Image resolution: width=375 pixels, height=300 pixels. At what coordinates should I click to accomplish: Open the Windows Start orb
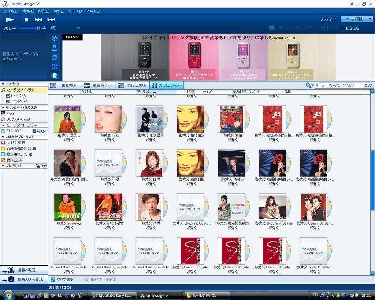[9, 295]
